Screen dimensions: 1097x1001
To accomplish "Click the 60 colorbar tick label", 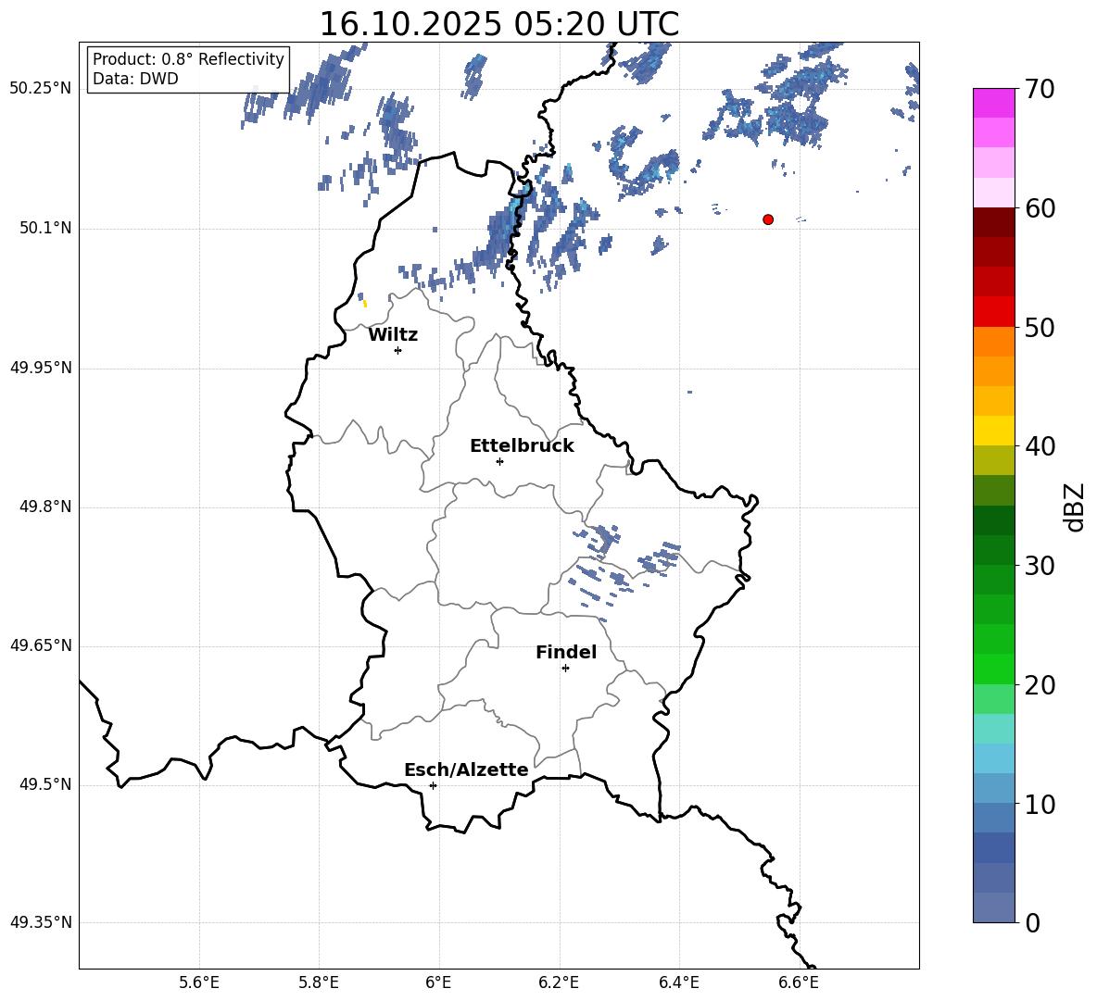I will (x=1040, y=208).
